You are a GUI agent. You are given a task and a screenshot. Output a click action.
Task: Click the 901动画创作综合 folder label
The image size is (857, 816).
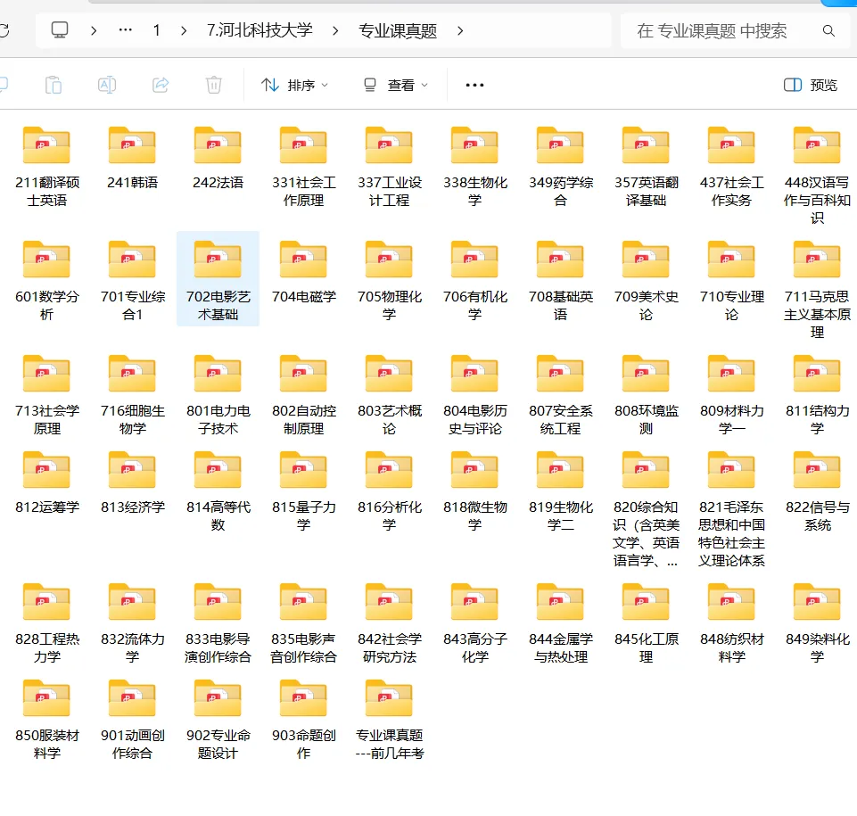132,745
